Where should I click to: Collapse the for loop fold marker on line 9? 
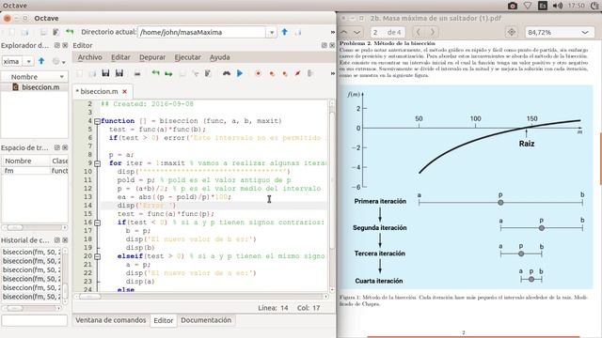(x=98, y=163)
